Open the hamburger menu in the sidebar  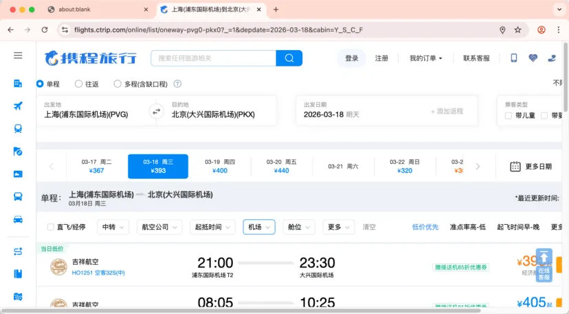[18, 56]
